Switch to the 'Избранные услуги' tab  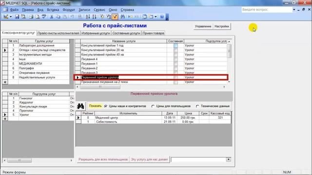pyautogui.click(x=96, y=33)
